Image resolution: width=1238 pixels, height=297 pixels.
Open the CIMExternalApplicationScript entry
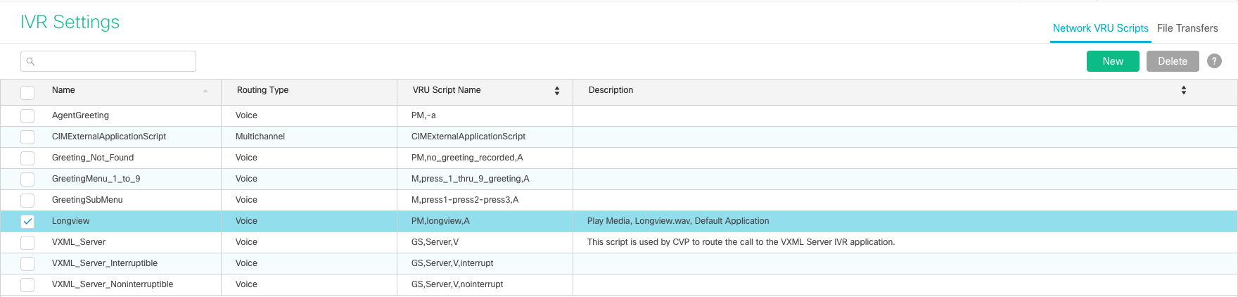109,137
